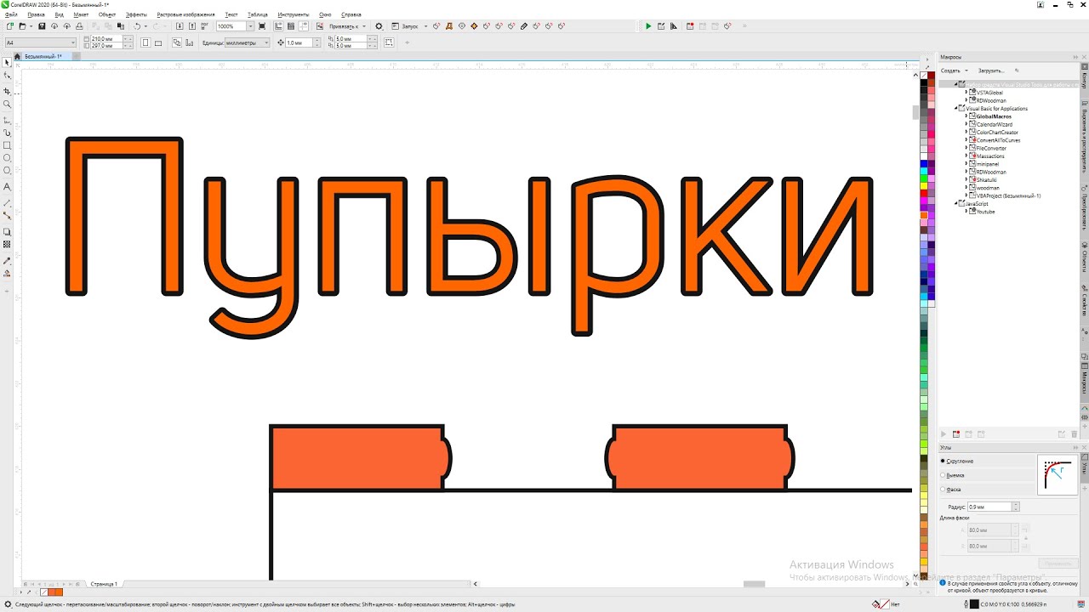Open the zoom level 1000% dropdown

[x=250, y=26]
